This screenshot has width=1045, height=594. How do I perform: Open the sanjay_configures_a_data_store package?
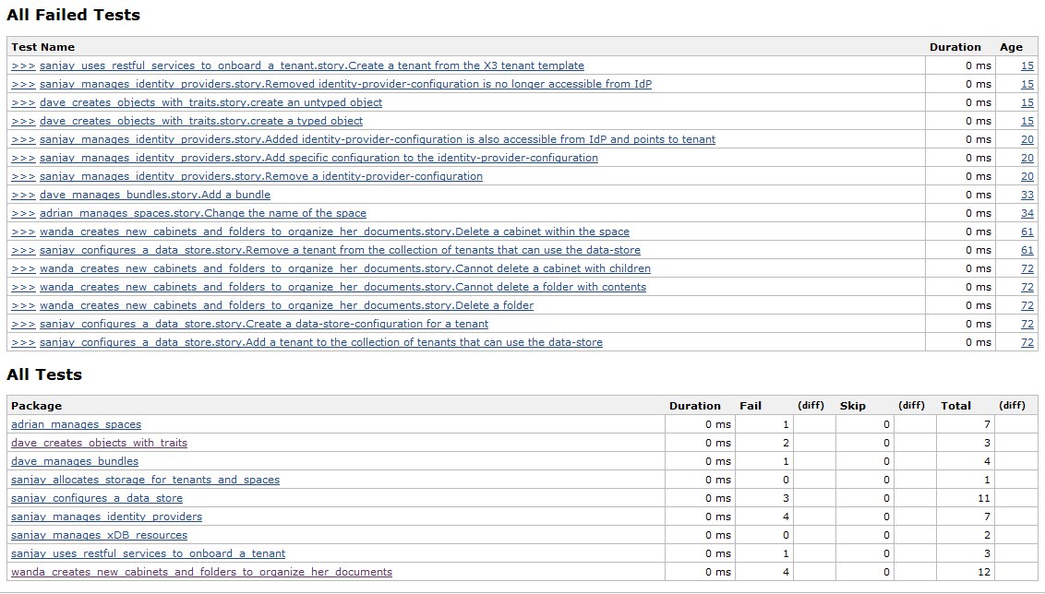pyautogui.click(x=96, y=498)
